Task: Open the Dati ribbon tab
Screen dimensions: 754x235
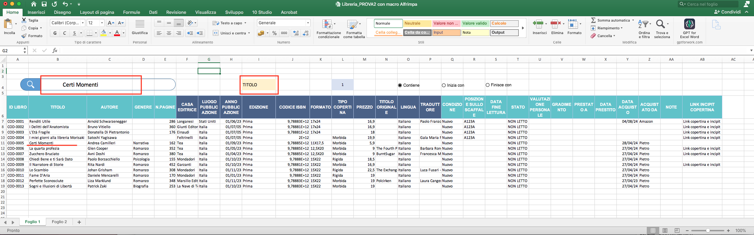Action: pos(153,12)
